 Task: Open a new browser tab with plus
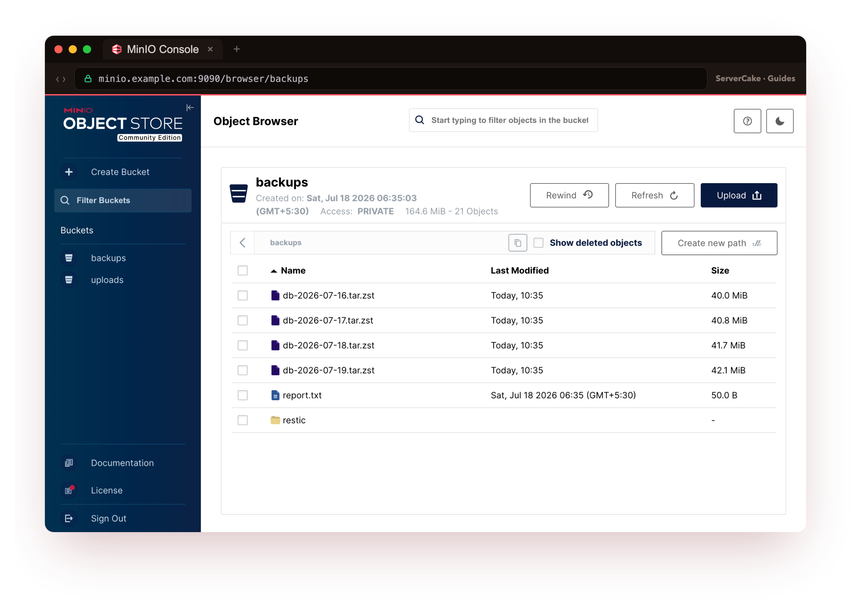point(237,49)
